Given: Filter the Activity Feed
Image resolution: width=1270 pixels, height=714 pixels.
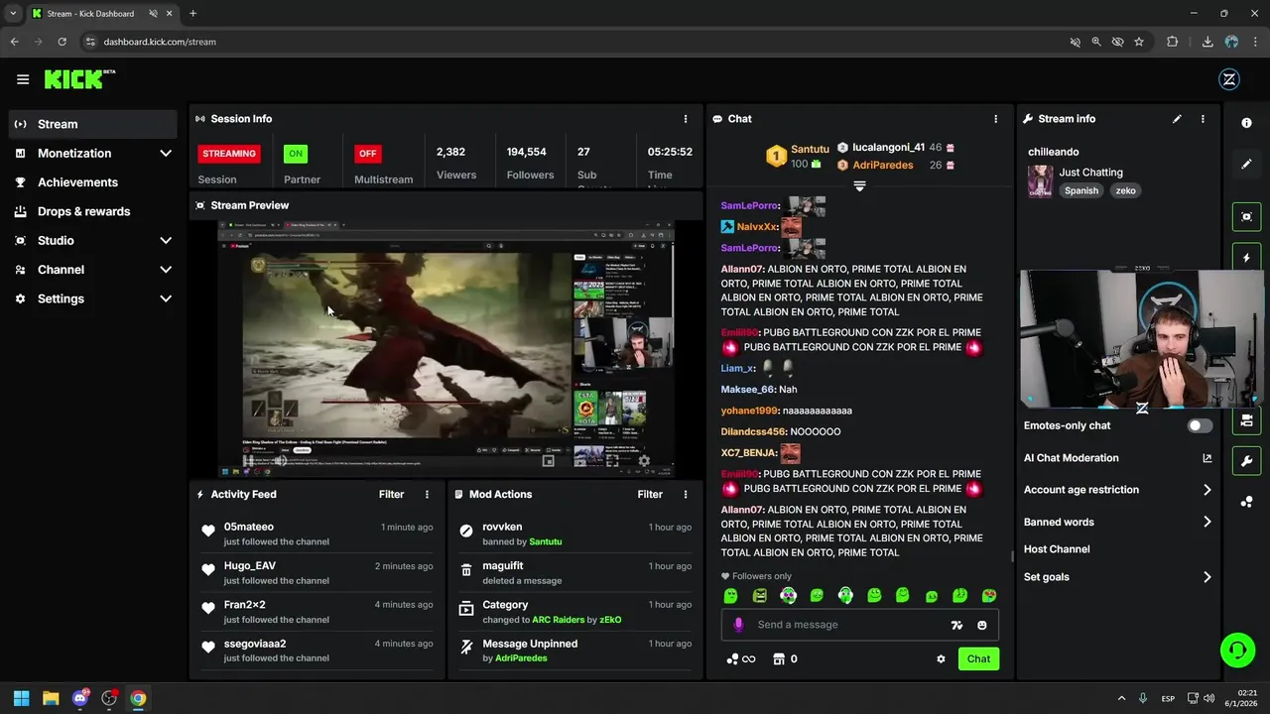Looking at the screenshot, I should click(x=391, y=495).
